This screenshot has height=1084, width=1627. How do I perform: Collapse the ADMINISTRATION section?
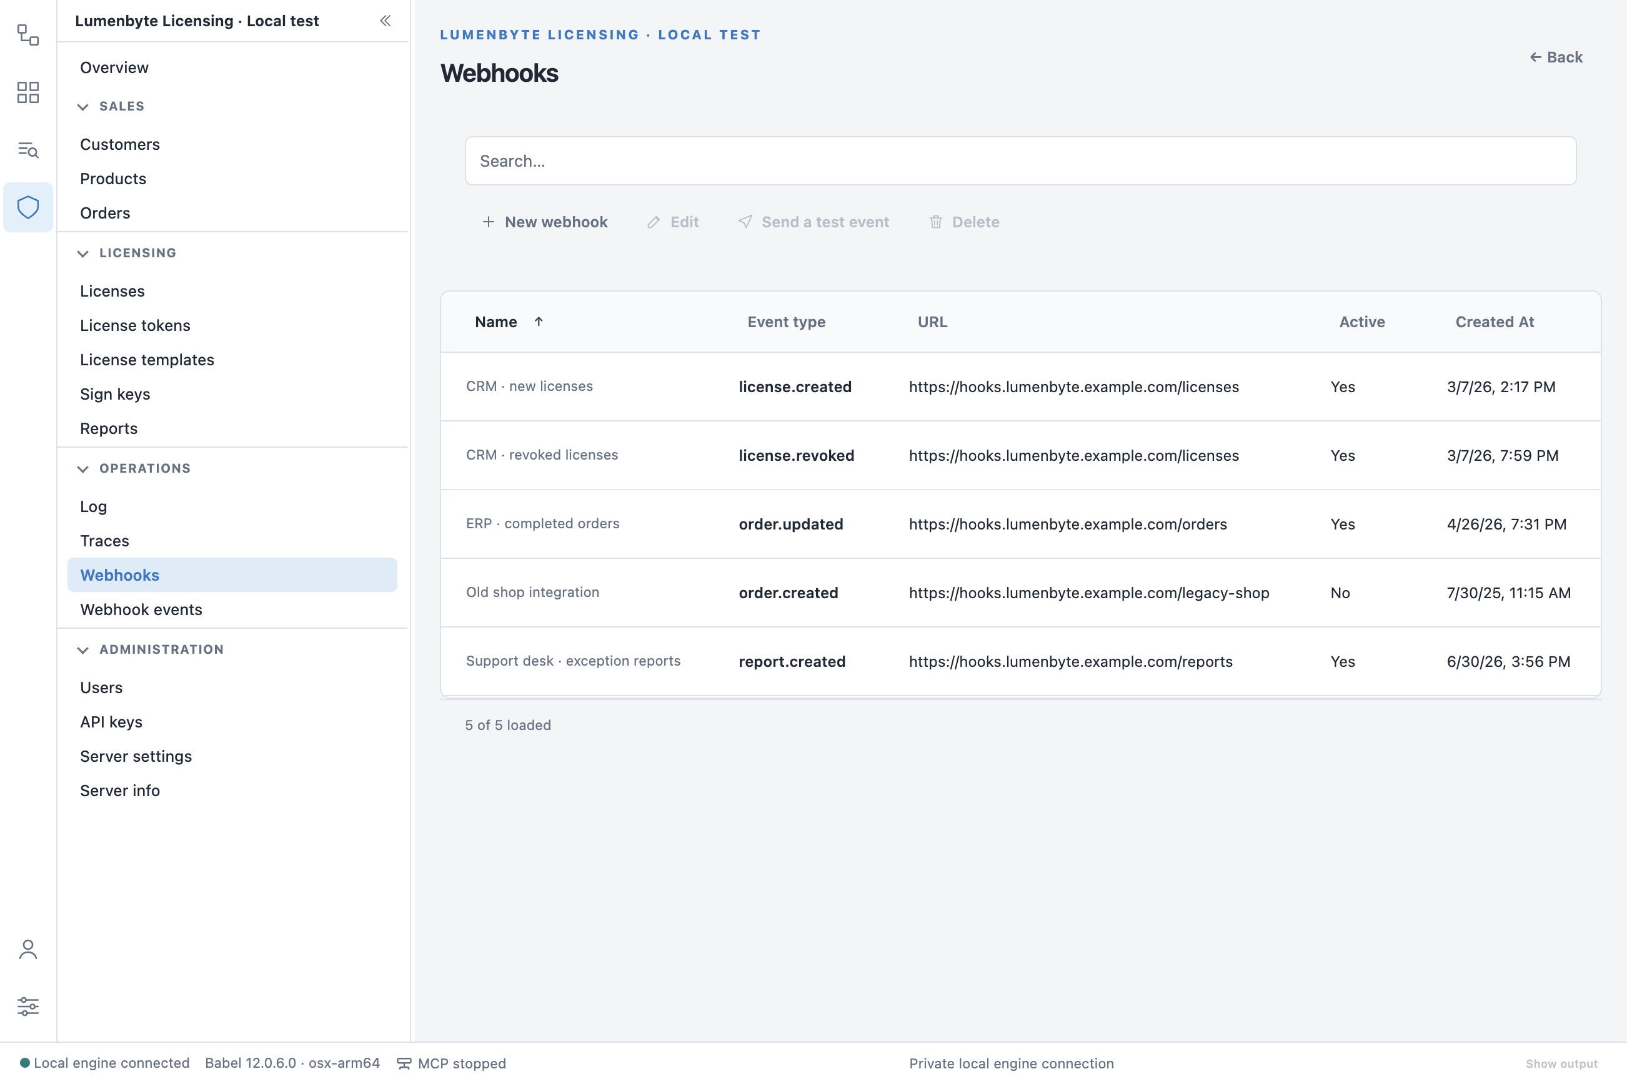83,650
